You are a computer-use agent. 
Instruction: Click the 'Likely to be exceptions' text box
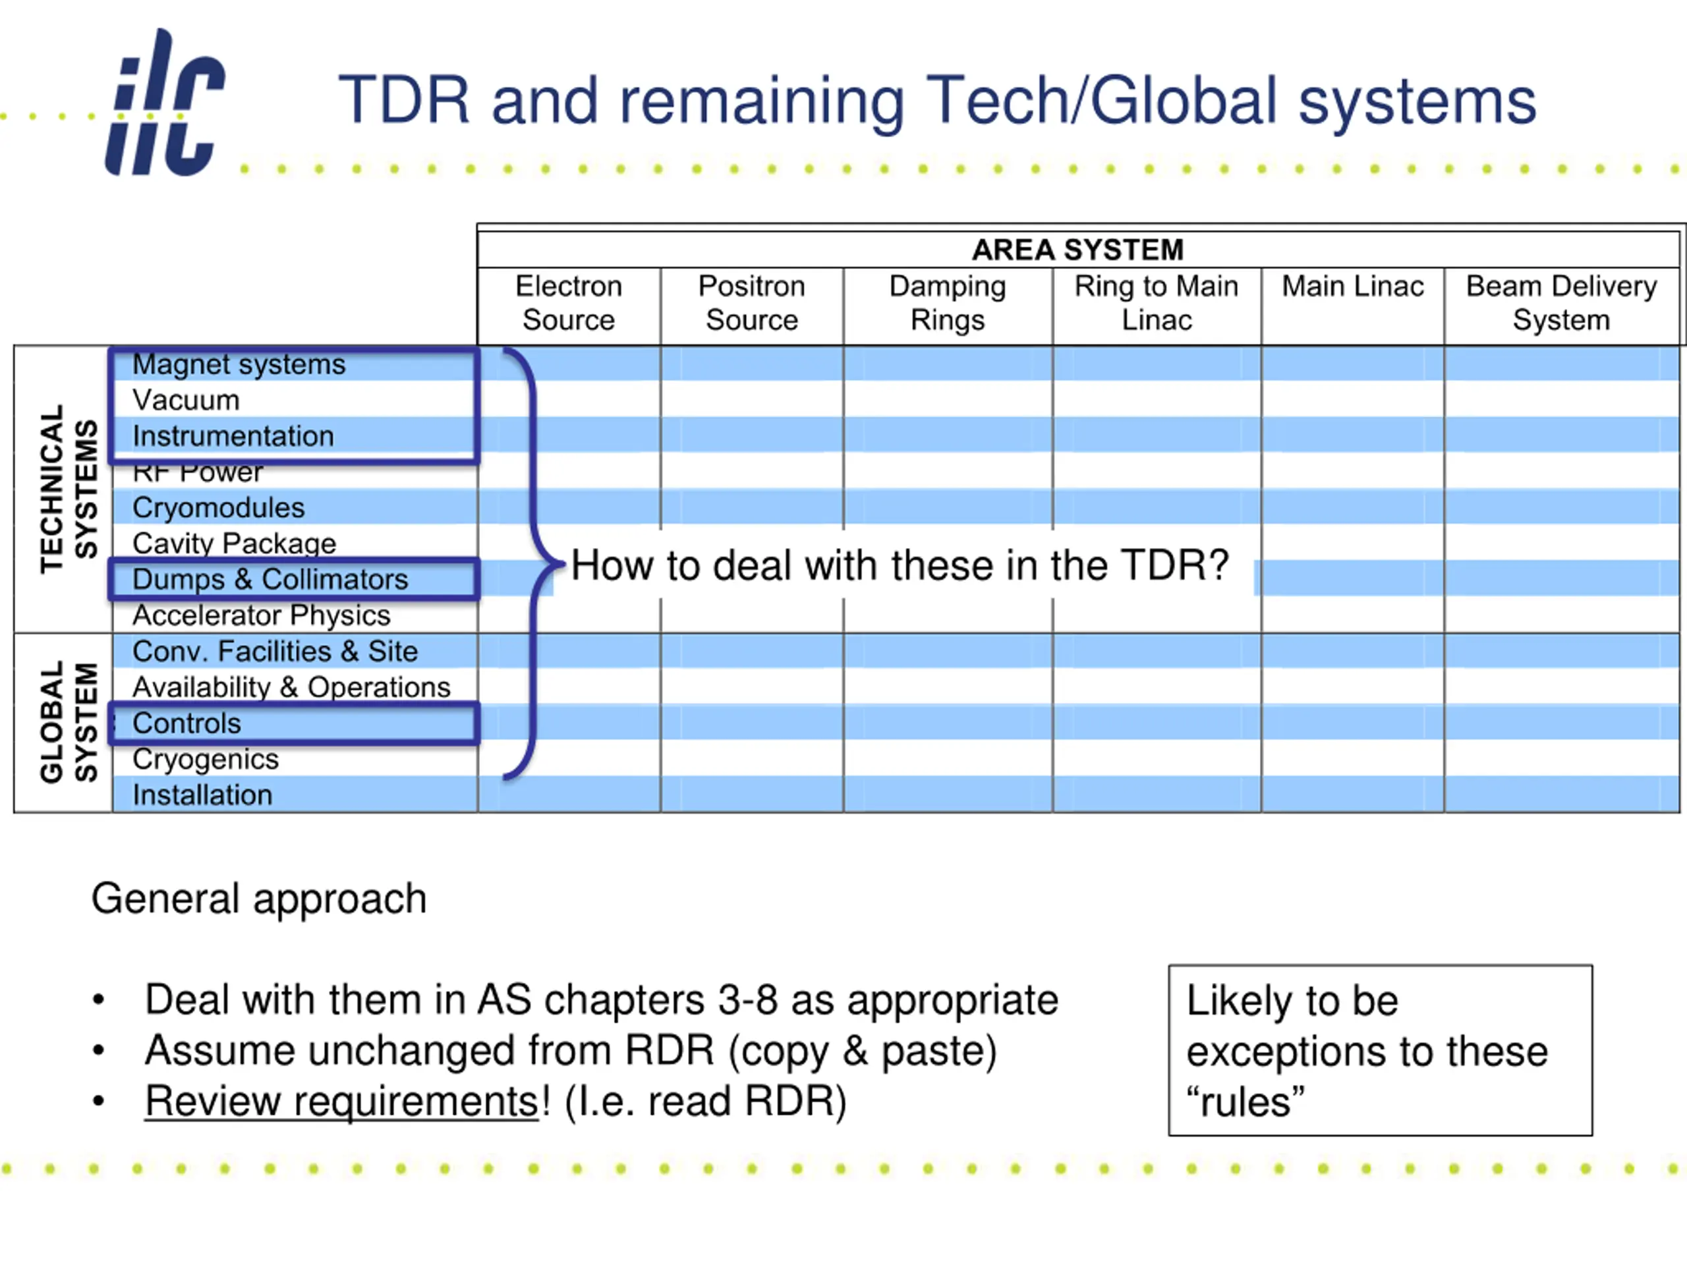click(1381, 1051)
